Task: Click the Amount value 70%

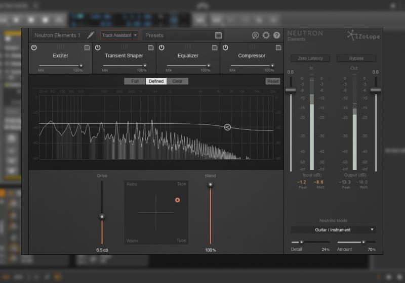Action: point(372,250)
